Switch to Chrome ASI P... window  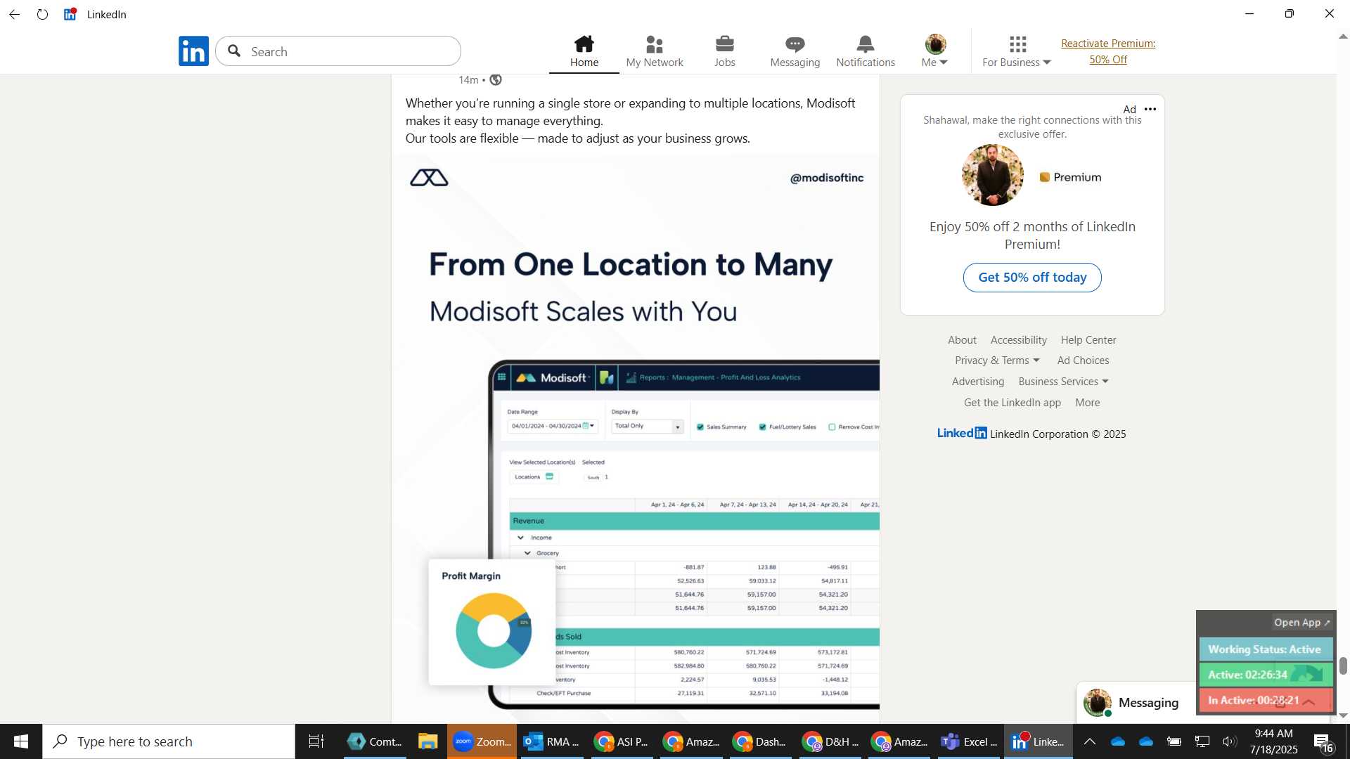(621, 741)
